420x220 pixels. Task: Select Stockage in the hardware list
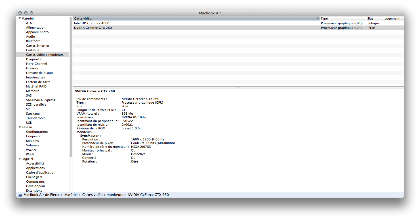pos(33,114)
